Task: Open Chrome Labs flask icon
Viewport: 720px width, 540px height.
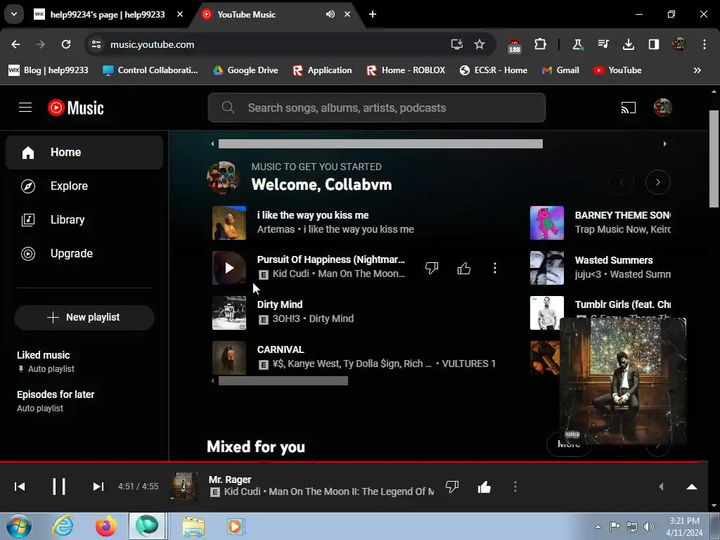Action: (577, 44)
